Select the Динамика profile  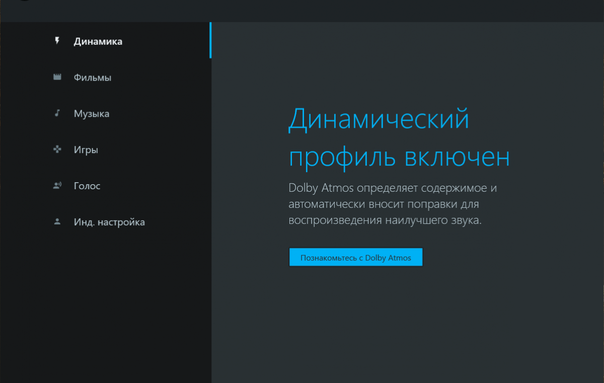coord(105,41)
